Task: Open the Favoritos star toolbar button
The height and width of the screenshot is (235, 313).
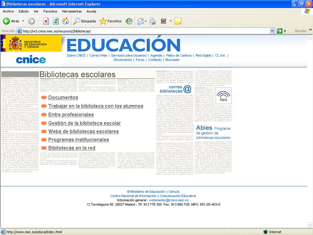Action: 111,21
